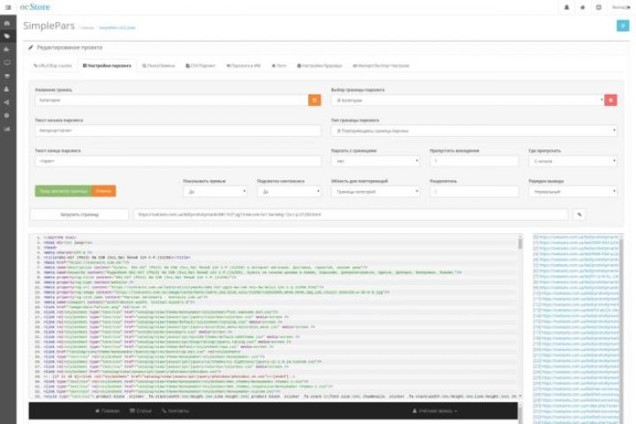
Task: Open the system gear icon in sidebar
Action: click(x=7, y=116)
